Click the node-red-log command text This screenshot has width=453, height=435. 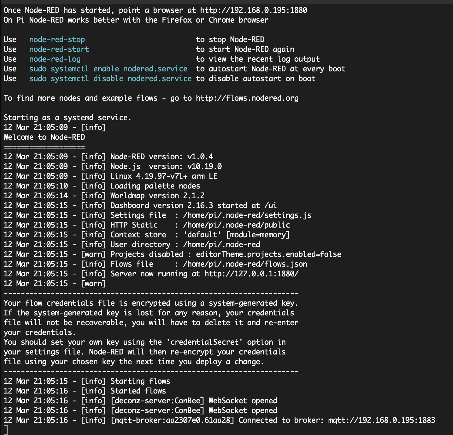[x=55, y=59]
